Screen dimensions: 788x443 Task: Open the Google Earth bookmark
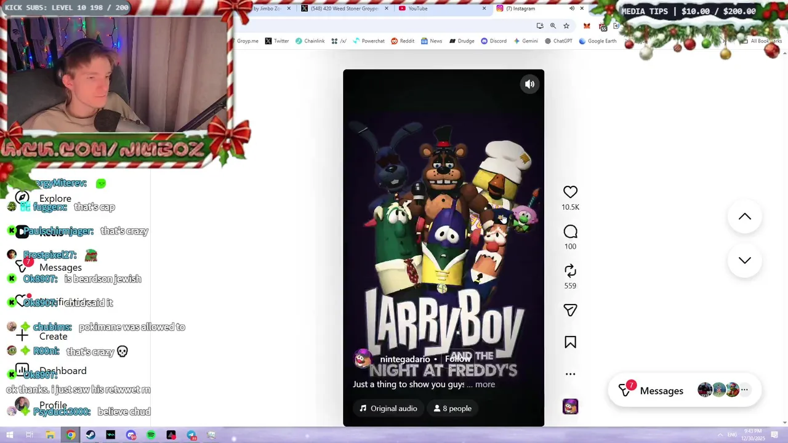pyautogui.click(x=597, y=41)
